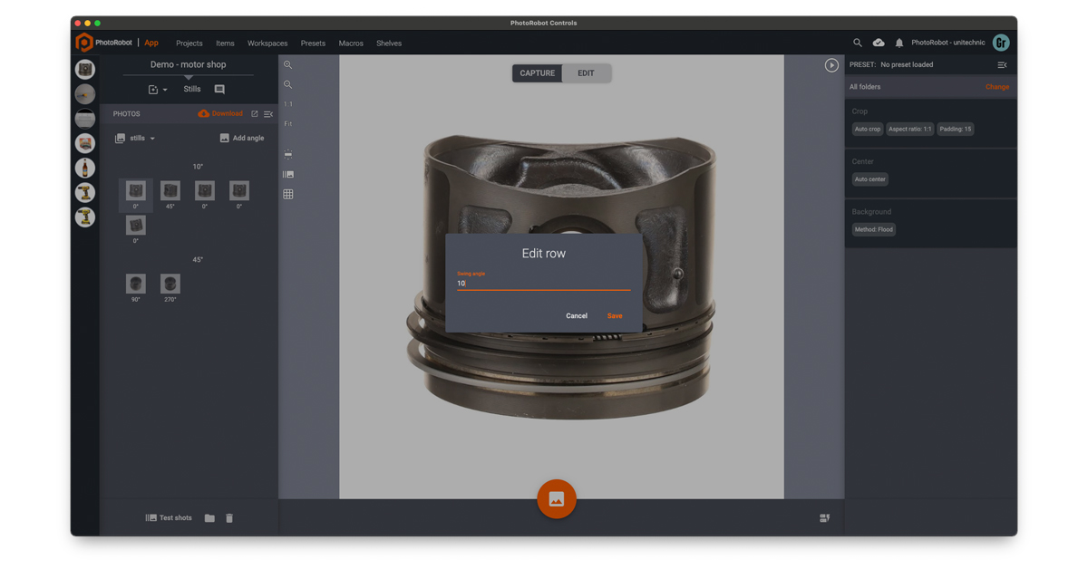Open comments beside the Stills label
The width and height of the screenshot is (1088, 569).
218,89
